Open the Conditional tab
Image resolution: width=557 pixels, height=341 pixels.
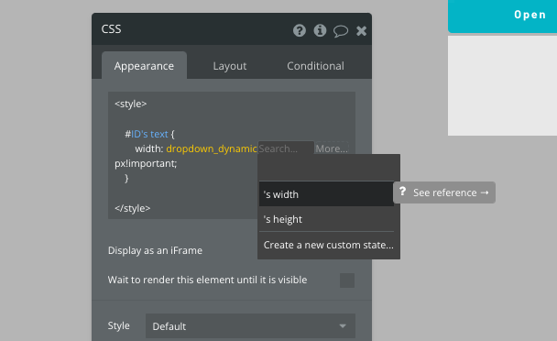tap(315, 66)
